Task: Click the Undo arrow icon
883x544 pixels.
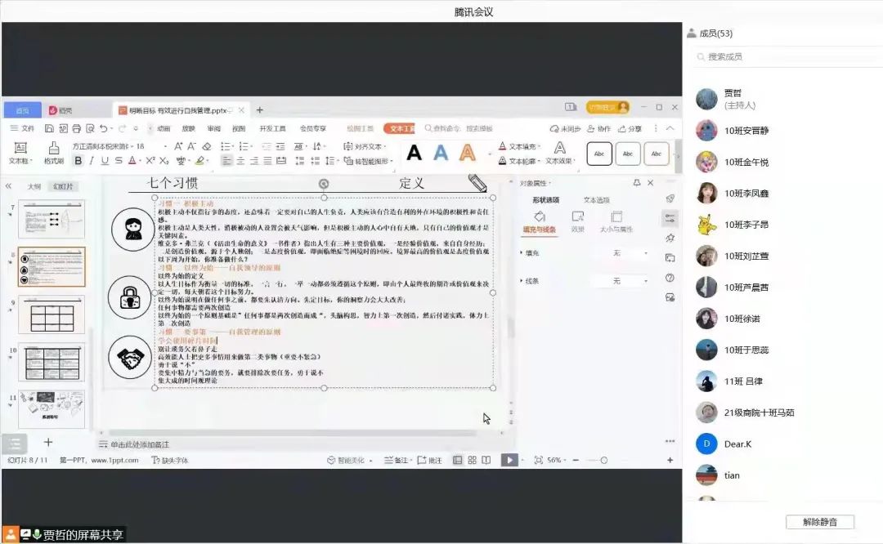Action: 103,128
